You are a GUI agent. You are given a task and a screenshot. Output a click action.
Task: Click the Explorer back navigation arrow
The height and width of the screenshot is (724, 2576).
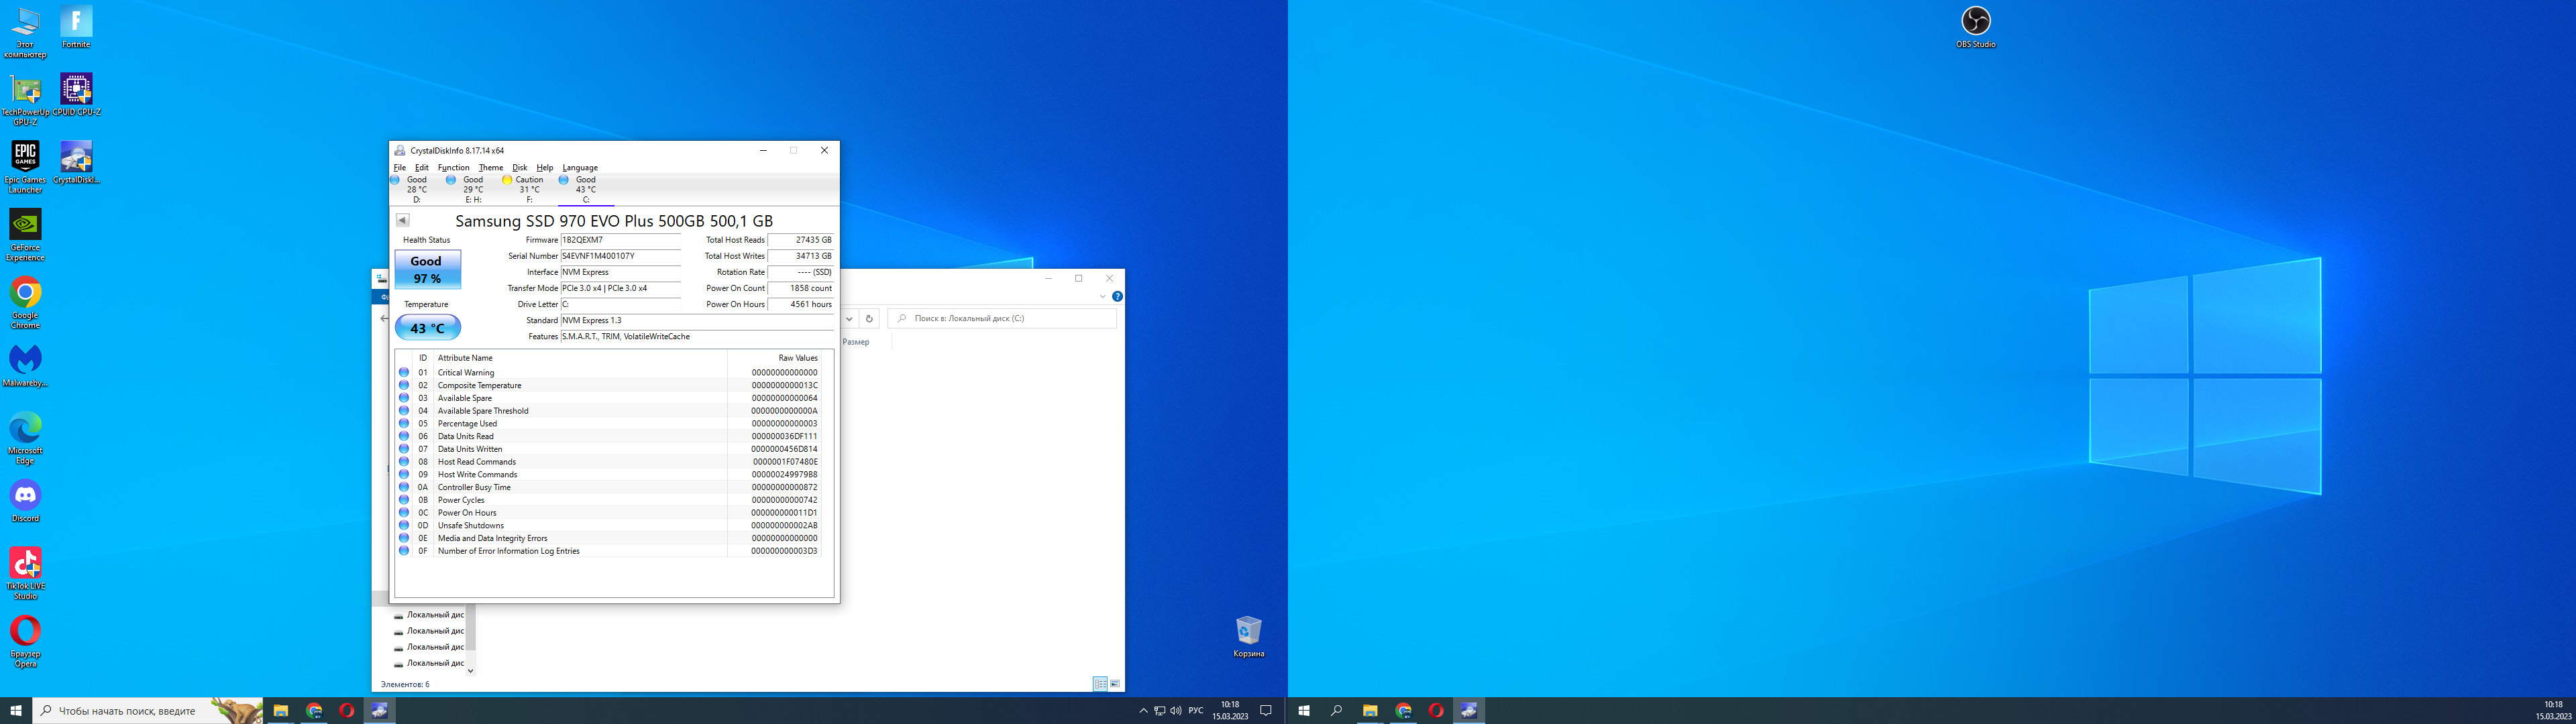point(384,318)
